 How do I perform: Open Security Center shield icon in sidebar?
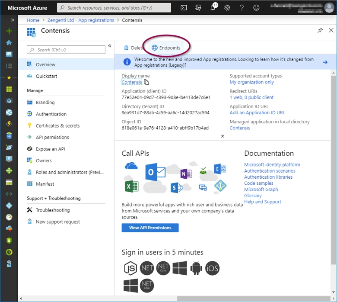tap(9, 241)
